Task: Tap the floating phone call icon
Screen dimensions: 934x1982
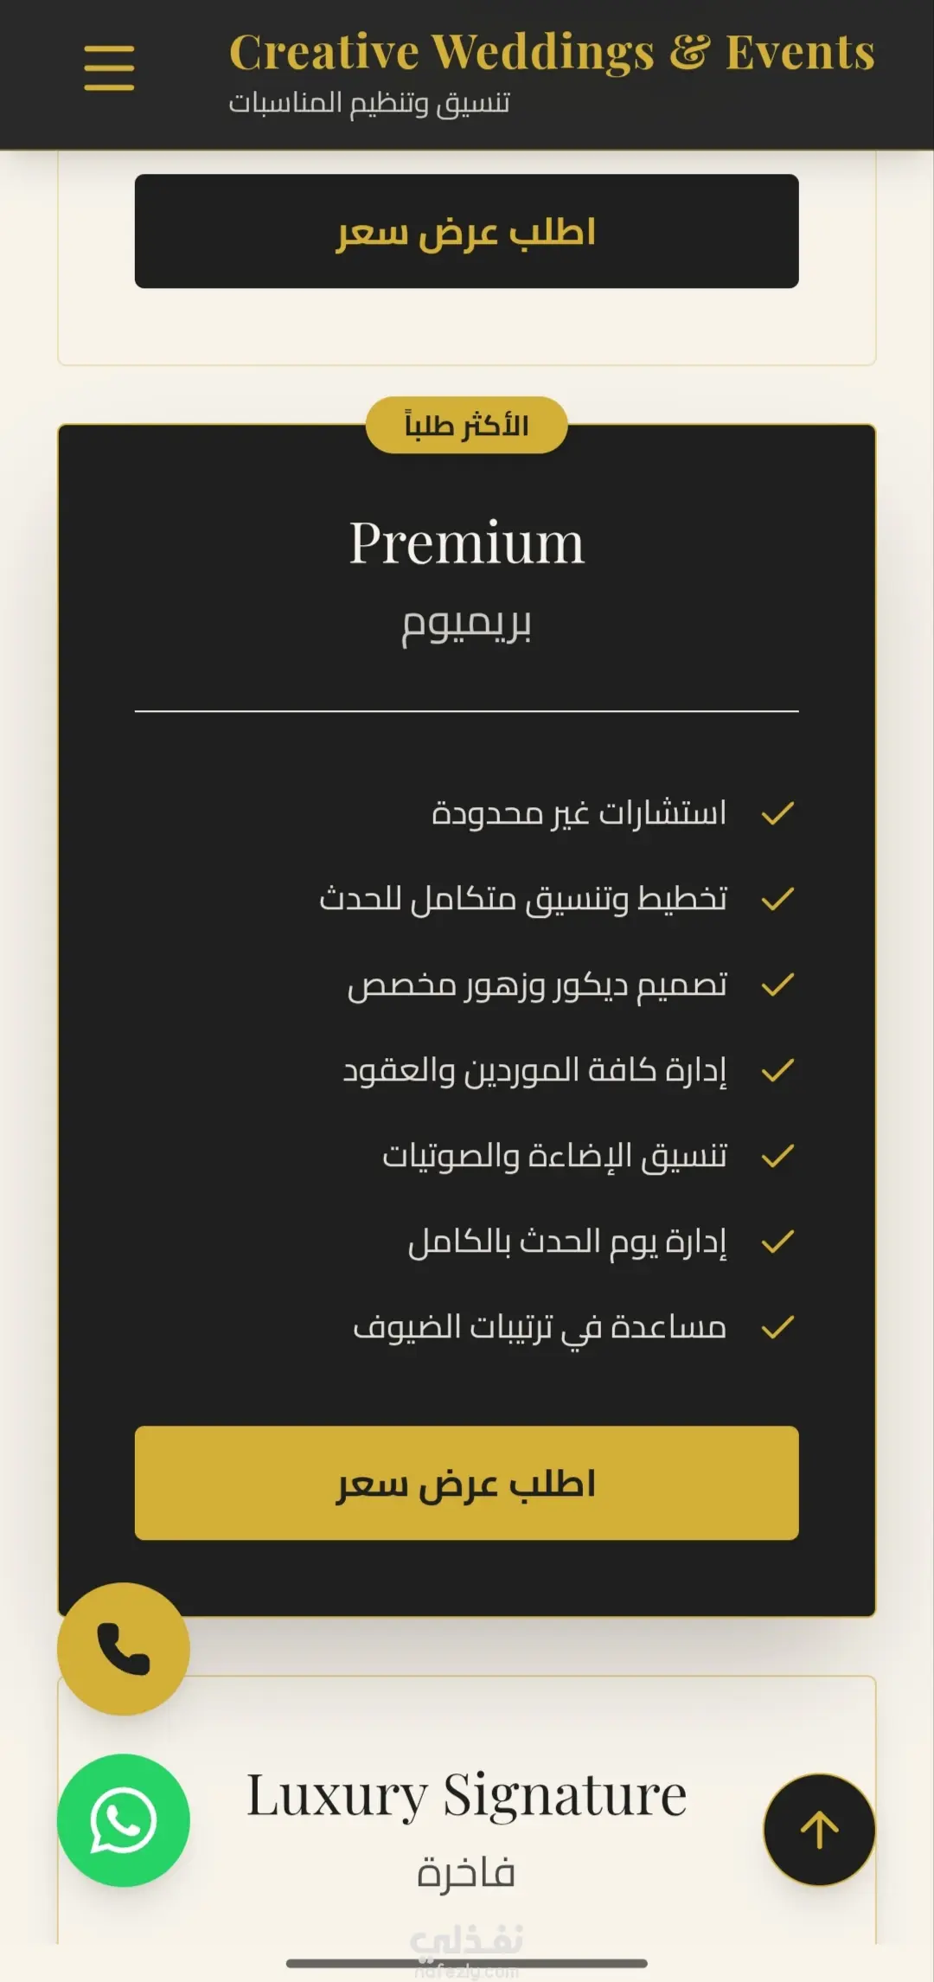Action: (124, 1649)
